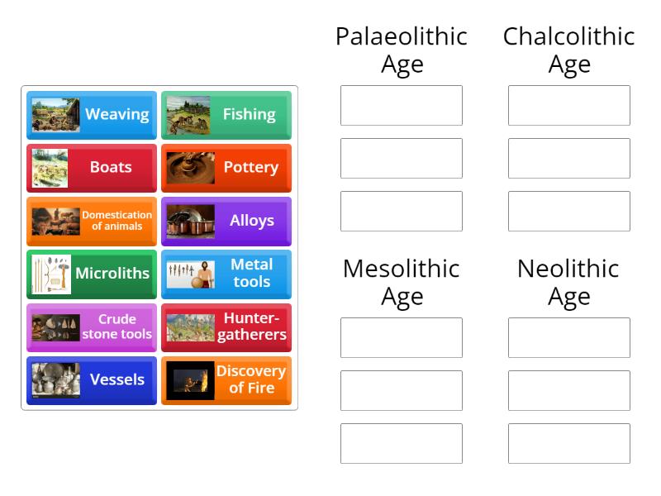This screenshot has height=496, width=661.
Task: Click the top Chalcolithic Age answer box
Action: point(569,105)
